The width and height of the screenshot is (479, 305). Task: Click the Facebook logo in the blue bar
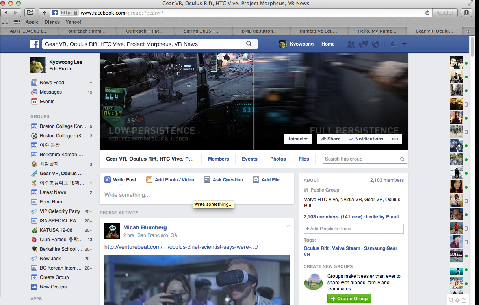tap(35, 44)
